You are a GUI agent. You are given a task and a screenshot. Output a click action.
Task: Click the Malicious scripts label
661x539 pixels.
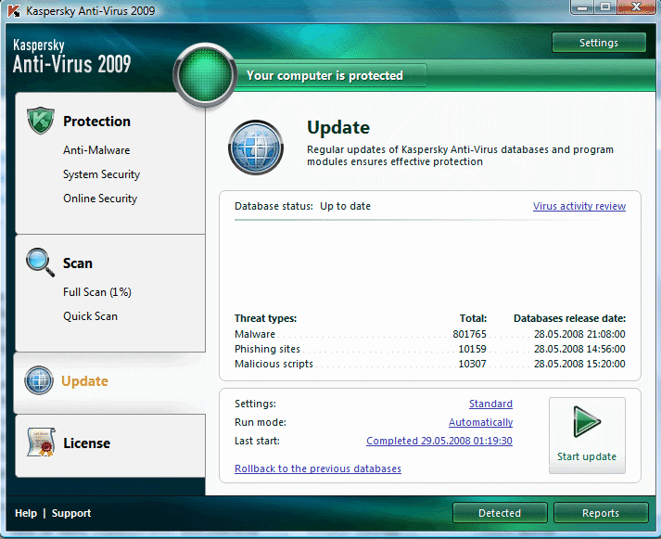click(273, 364)
